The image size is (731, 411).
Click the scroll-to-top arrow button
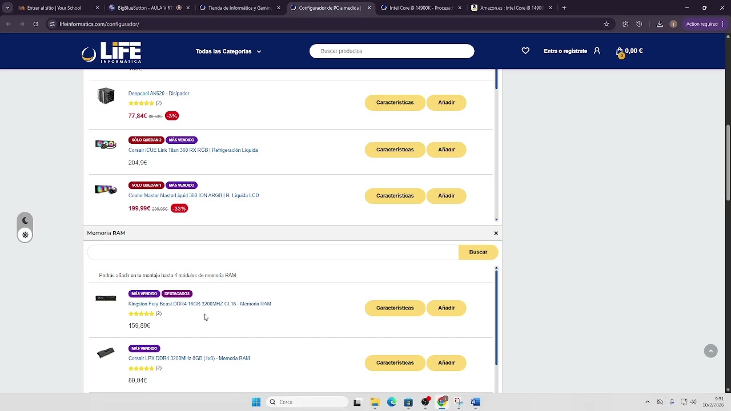710,351
